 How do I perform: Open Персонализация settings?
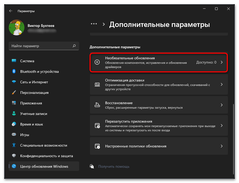(44, 93)
